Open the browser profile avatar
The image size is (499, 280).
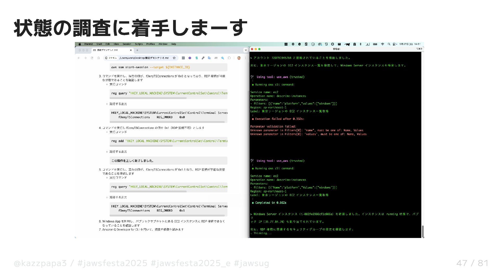pyautogui.click(x=239, y=58)
